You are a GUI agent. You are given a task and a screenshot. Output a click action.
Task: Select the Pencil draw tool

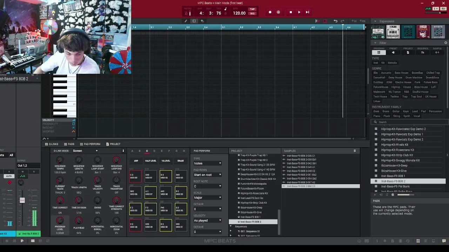click(186, 21)
